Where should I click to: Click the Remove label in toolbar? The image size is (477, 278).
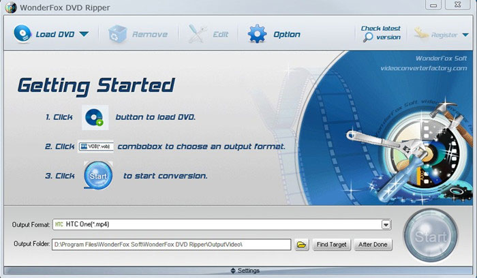click(150, 34)
